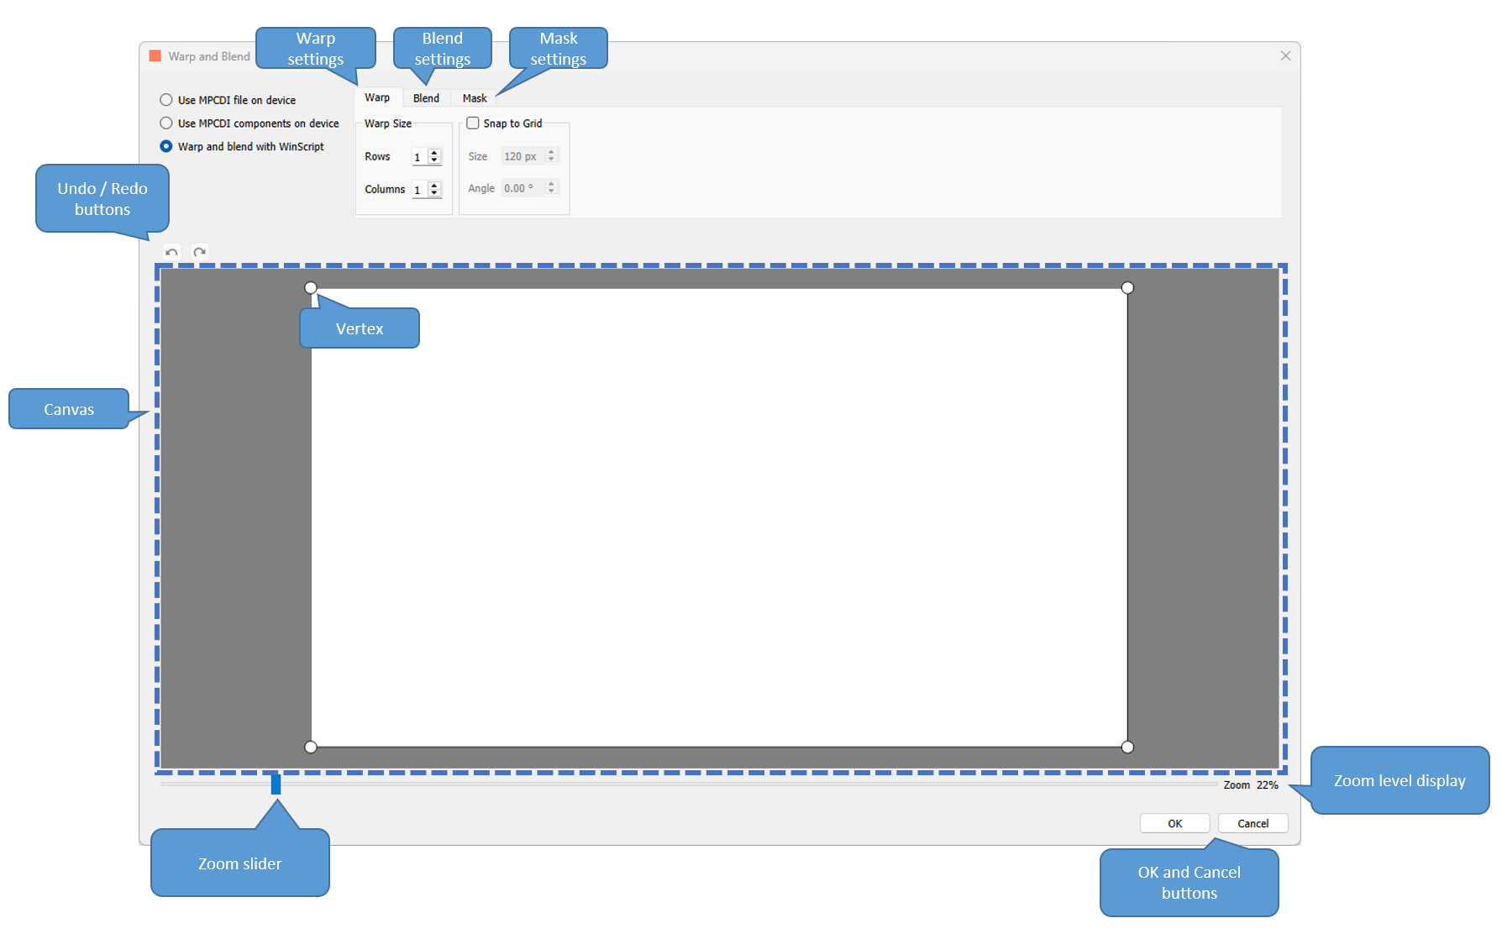Increase the Rows value with up arrow
The height and width of the screenshot is (934, 1502).
point(434,153)
